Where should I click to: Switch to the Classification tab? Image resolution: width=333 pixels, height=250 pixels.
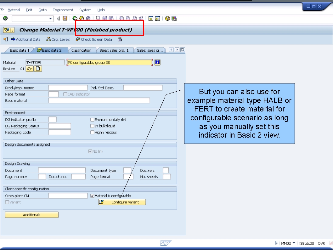(x=82, y=50)
